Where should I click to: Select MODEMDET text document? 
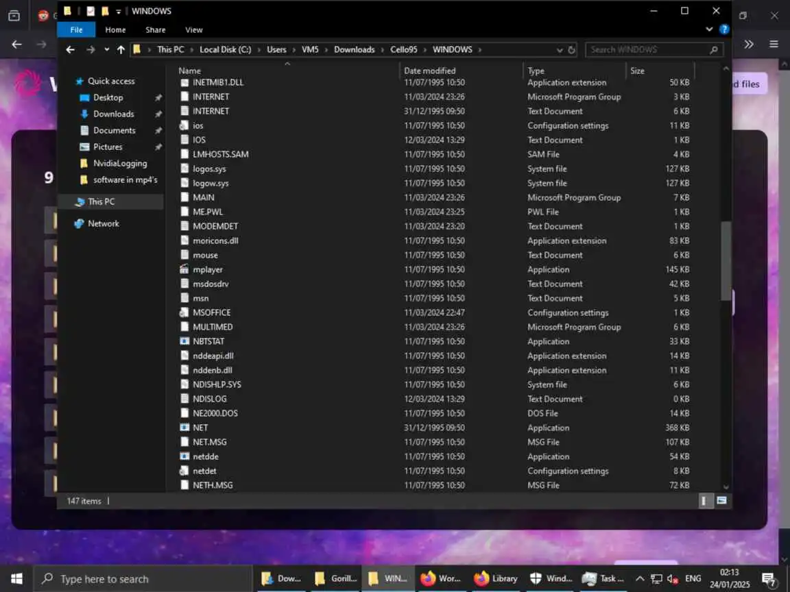[215, 227]
